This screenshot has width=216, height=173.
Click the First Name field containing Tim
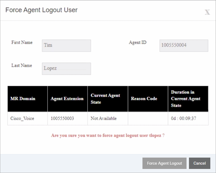tap(67, 46)
